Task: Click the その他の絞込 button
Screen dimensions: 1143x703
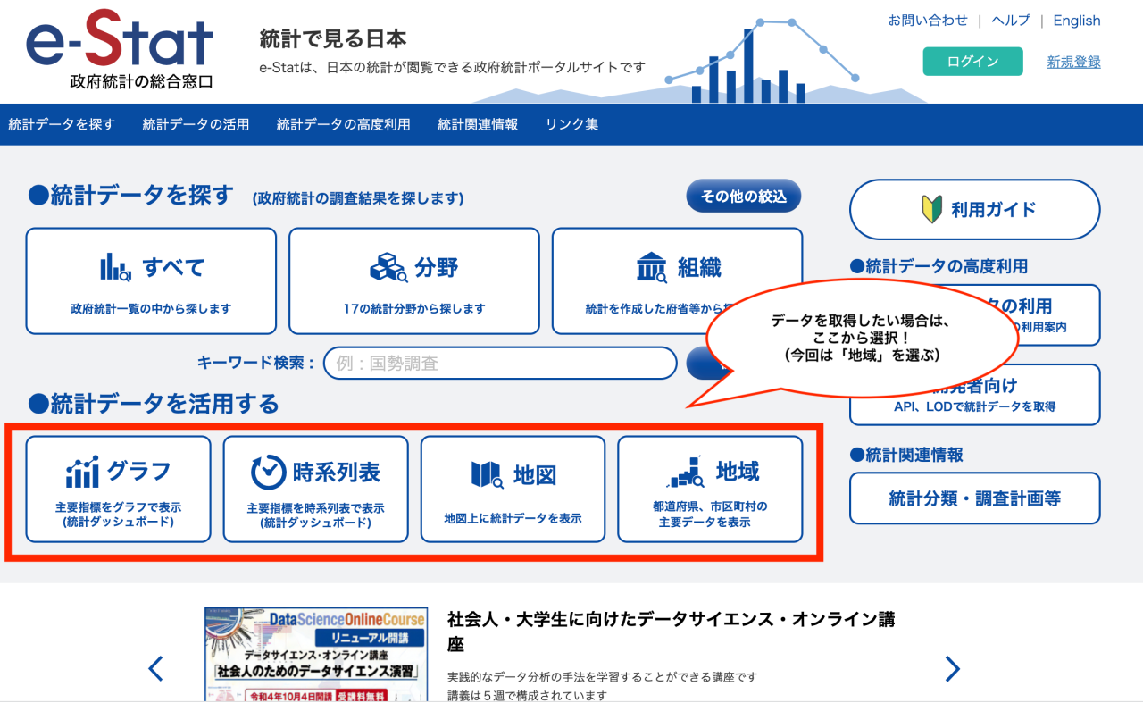Action: (x=742, y=195)
